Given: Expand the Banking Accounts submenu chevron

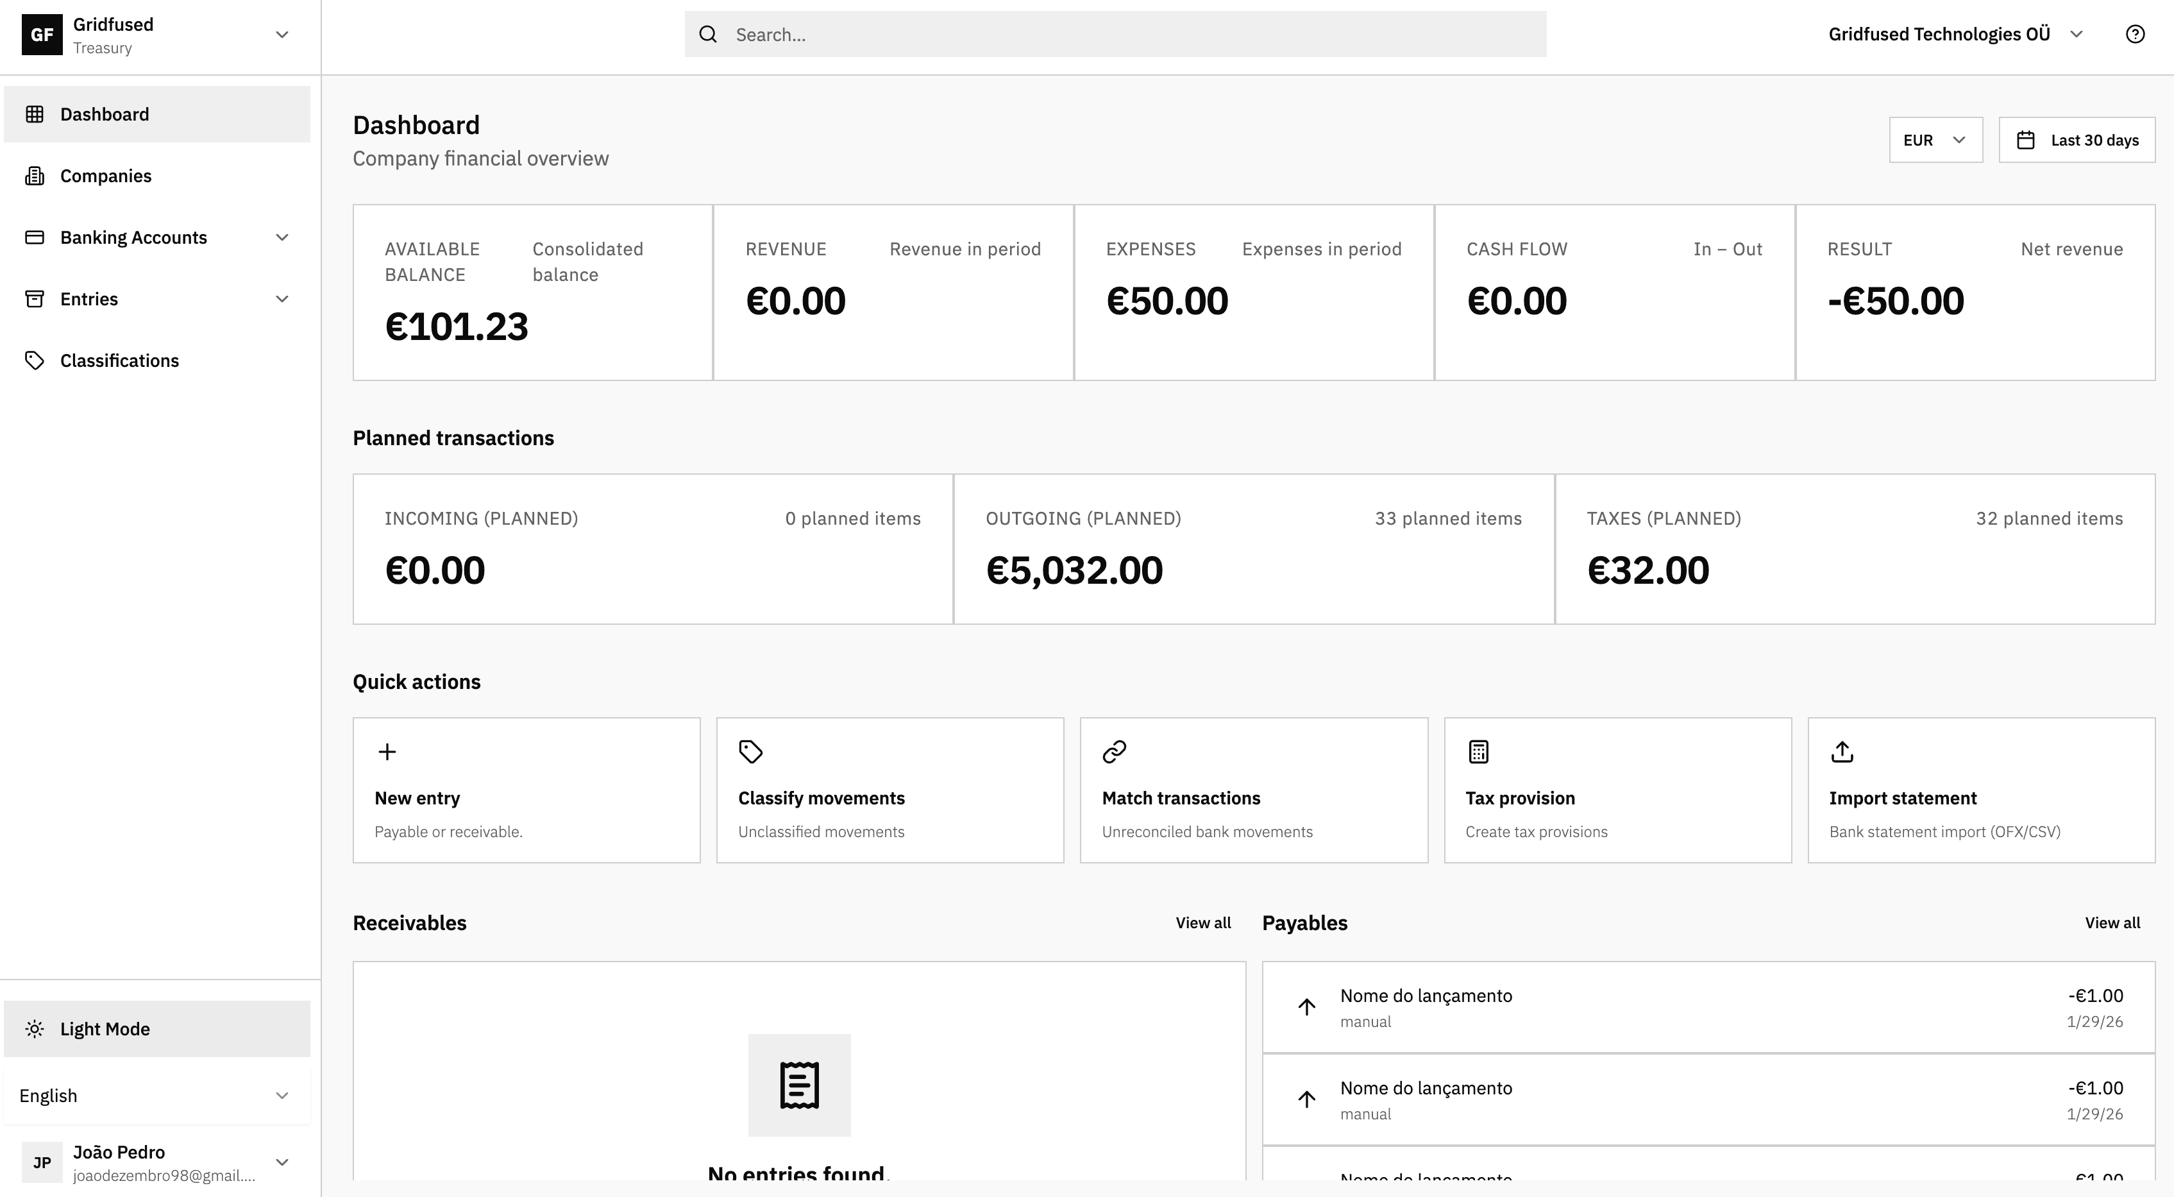Looking at the screenshot, I should 283,237.
